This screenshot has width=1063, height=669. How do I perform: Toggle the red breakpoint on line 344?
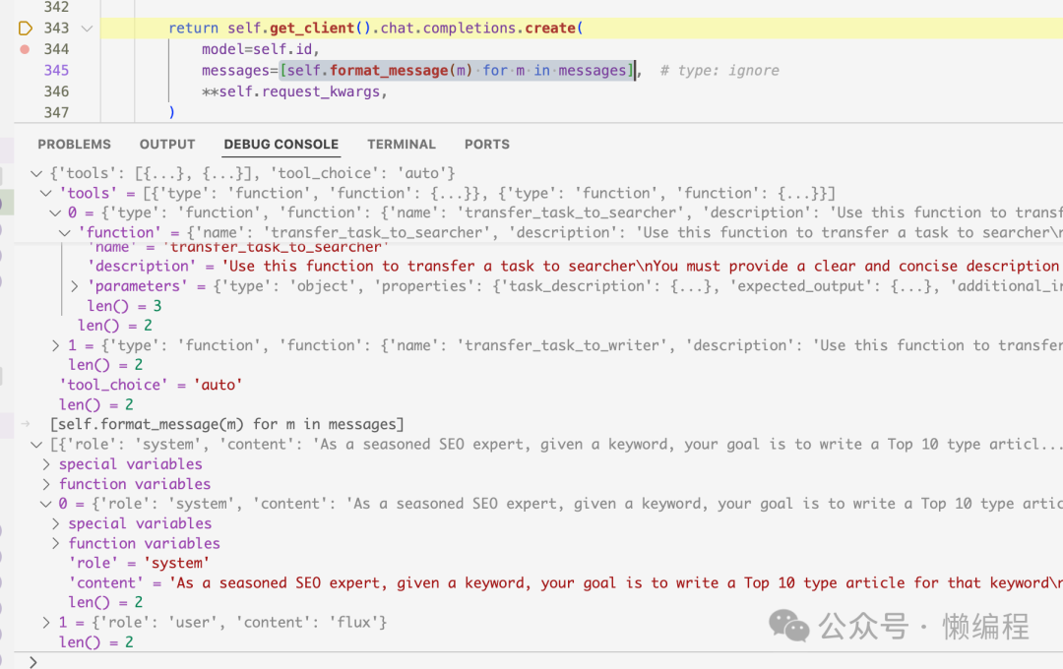25,49
